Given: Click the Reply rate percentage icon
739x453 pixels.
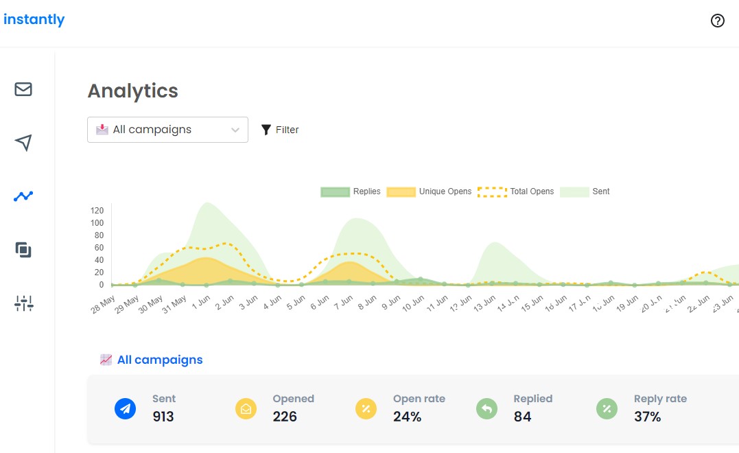Looking at the screenshot, I should 607,408.
